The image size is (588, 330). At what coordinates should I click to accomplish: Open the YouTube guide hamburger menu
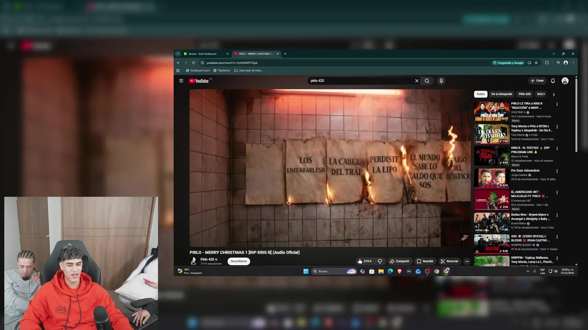[x=181, y=81]
